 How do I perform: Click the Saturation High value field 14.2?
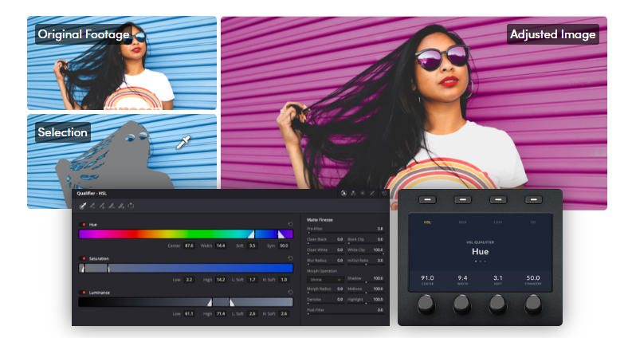(221, 280)
